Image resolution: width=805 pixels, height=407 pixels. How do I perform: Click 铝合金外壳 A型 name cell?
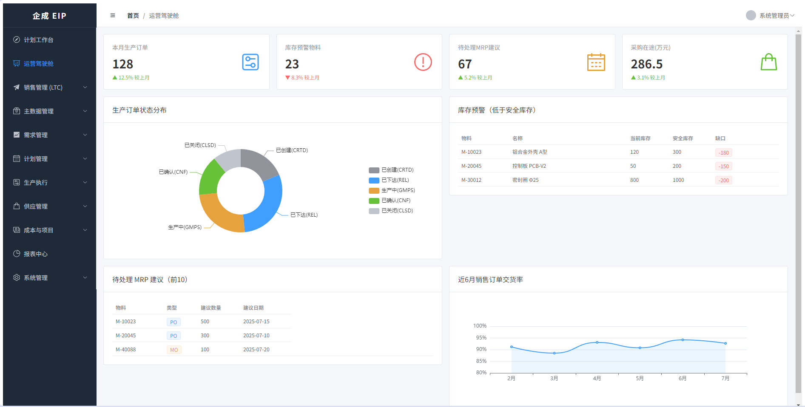(530, 152)
